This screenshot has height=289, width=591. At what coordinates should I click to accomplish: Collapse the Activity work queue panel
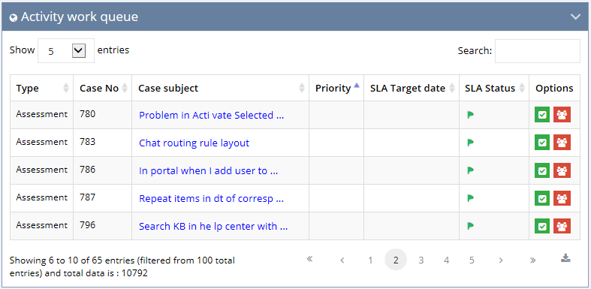pos(575,17)
